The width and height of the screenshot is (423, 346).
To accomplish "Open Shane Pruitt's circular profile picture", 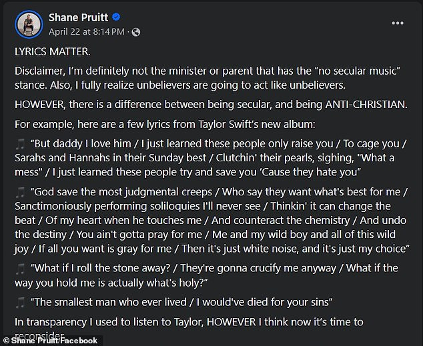I will [29, 24].
